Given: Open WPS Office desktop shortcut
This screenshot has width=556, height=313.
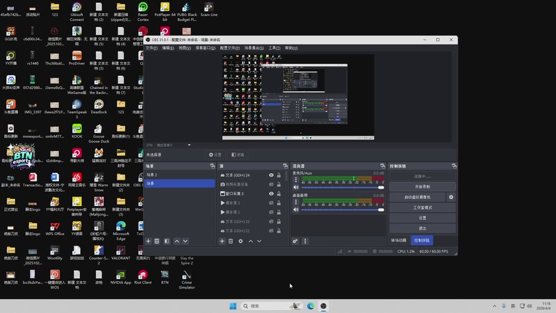Looking at the screenshot, I should click(55, 229).
